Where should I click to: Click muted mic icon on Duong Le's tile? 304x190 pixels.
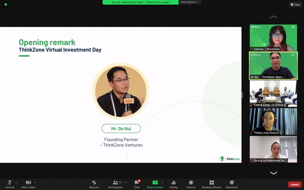click(252, 161)
